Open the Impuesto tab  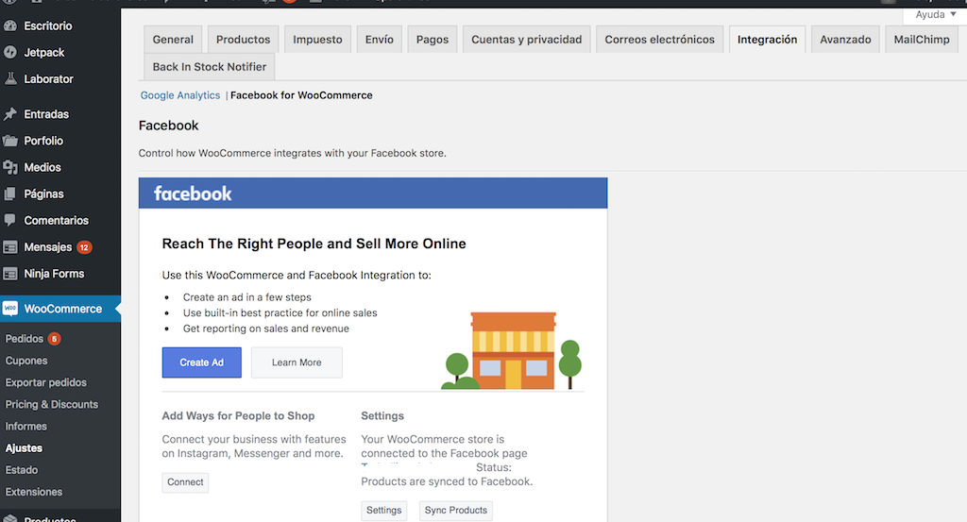[317, 40]
